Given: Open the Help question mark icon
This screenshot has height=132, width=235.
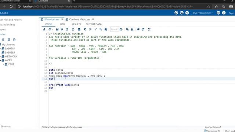Looking at the screenshot, I should (224, 13).
